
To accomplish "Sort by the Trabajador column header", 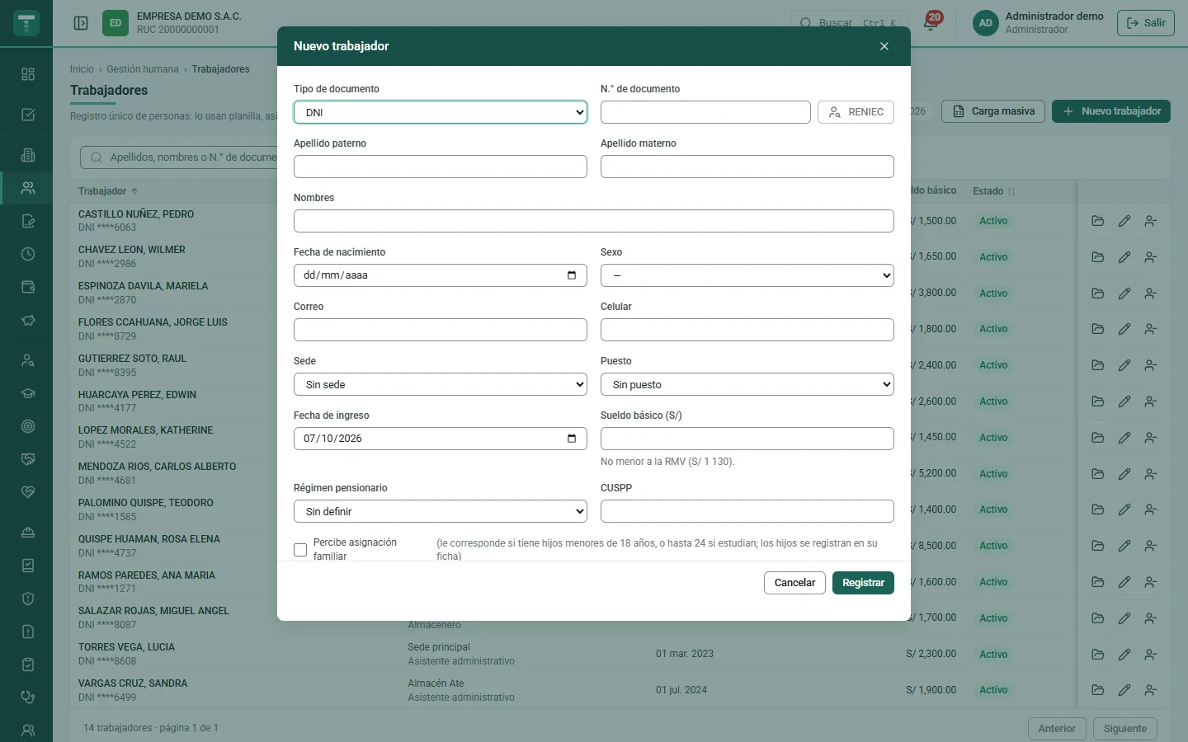I will coord(108,191).
